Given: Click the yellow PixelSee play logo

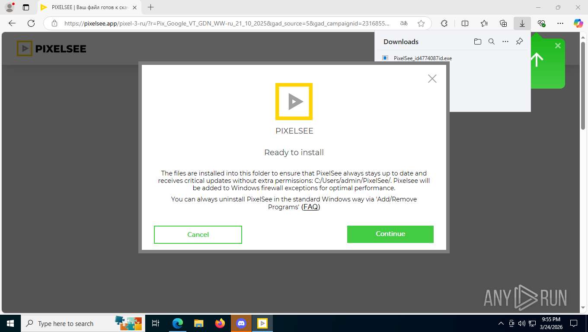Looking at the screenshot, I should click(294, 102).
